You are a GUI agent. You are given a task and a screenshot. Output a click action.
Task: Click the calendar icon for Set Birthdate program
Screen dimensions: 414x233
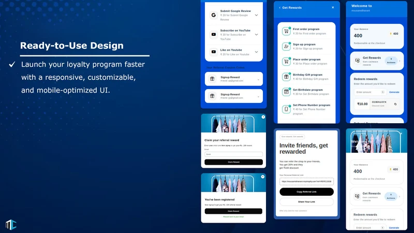click(x=286, y=92)
